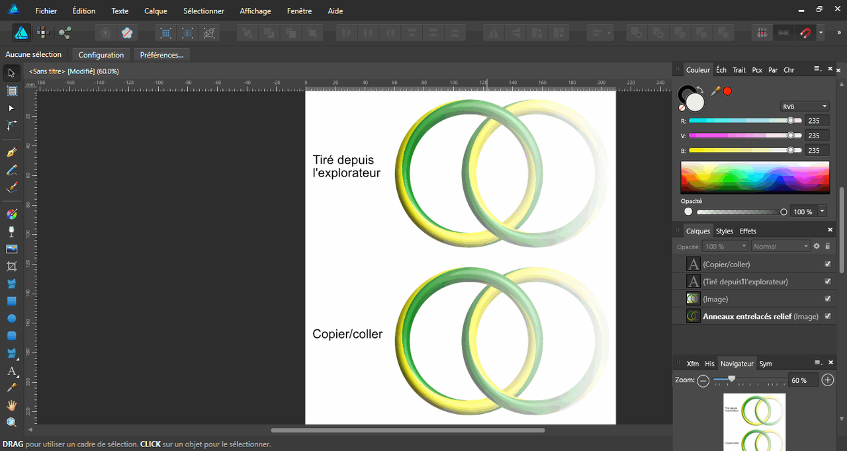The height and width of the screenshot is (451, 847).
Task: Open the Sélectionner menu
Action: (x=204, y=11)
